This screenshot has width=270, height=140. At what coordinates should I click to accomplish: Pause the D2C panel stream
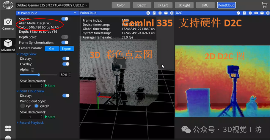pos(250,13)
